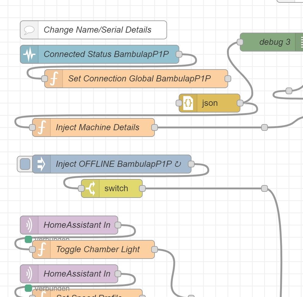Screen dimensions: 303x297
Task: Click the branching icon on switch node
Action: point(90,188)
